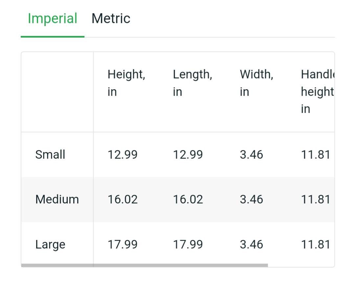Select Medium height value 16.02

[123, 199]
